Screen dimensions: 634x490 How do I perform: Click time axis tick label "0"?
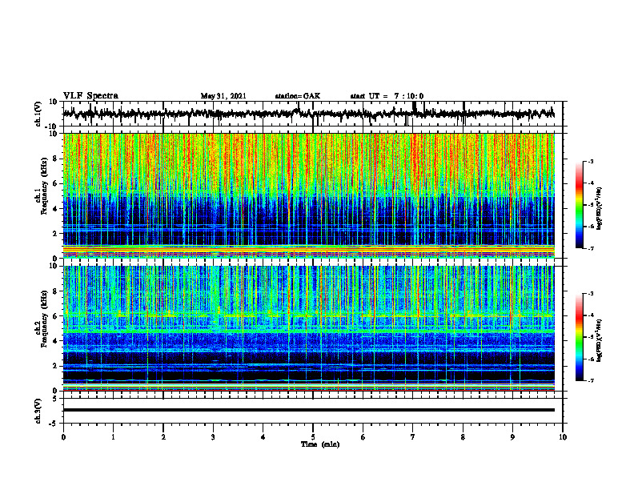click(x=63, y=437)
